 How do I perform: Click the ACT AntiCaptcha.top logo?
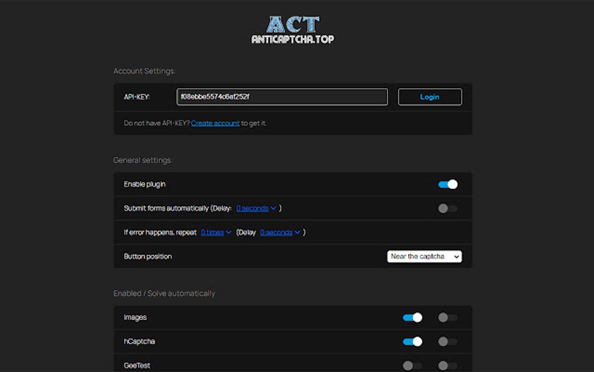pyautogui.click(x=293, y=30)
